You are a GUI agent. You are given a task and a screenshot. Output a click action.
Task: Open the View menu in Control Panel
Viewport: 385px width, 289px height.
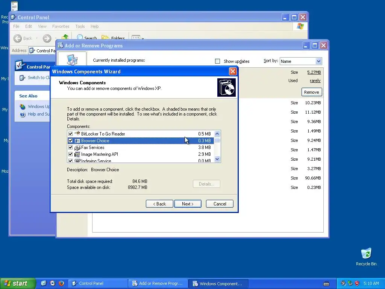[x=42, y=26]
